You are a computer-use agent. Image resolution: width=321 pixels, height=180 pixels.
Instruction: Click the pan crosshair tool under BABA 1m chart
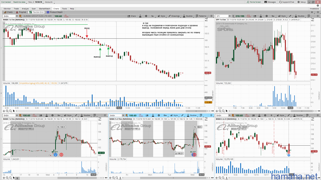(4, 111)
